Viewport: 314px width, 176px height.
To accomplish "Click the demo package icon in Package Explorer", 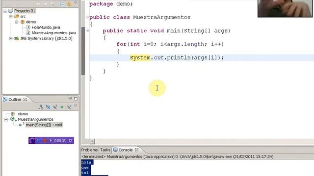I will [x=23, y=22].
